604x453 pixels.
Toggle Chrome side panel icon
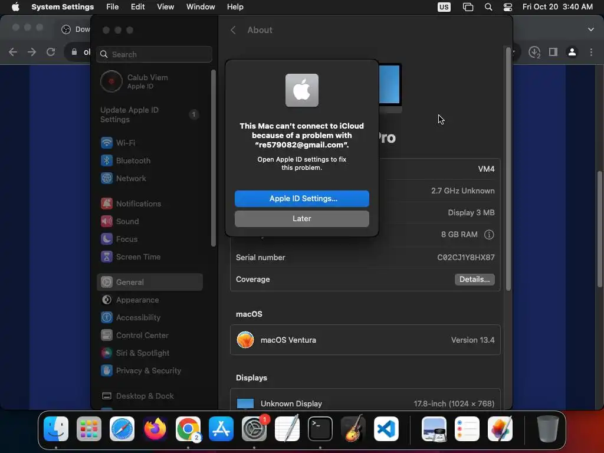coord(553,52)
